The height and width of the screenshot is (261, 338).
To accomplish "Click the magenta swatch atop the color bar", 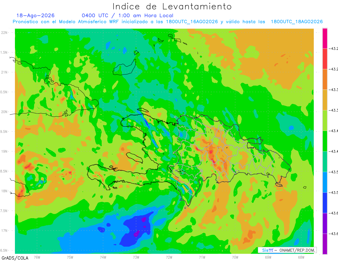I will tap(325, 38).
